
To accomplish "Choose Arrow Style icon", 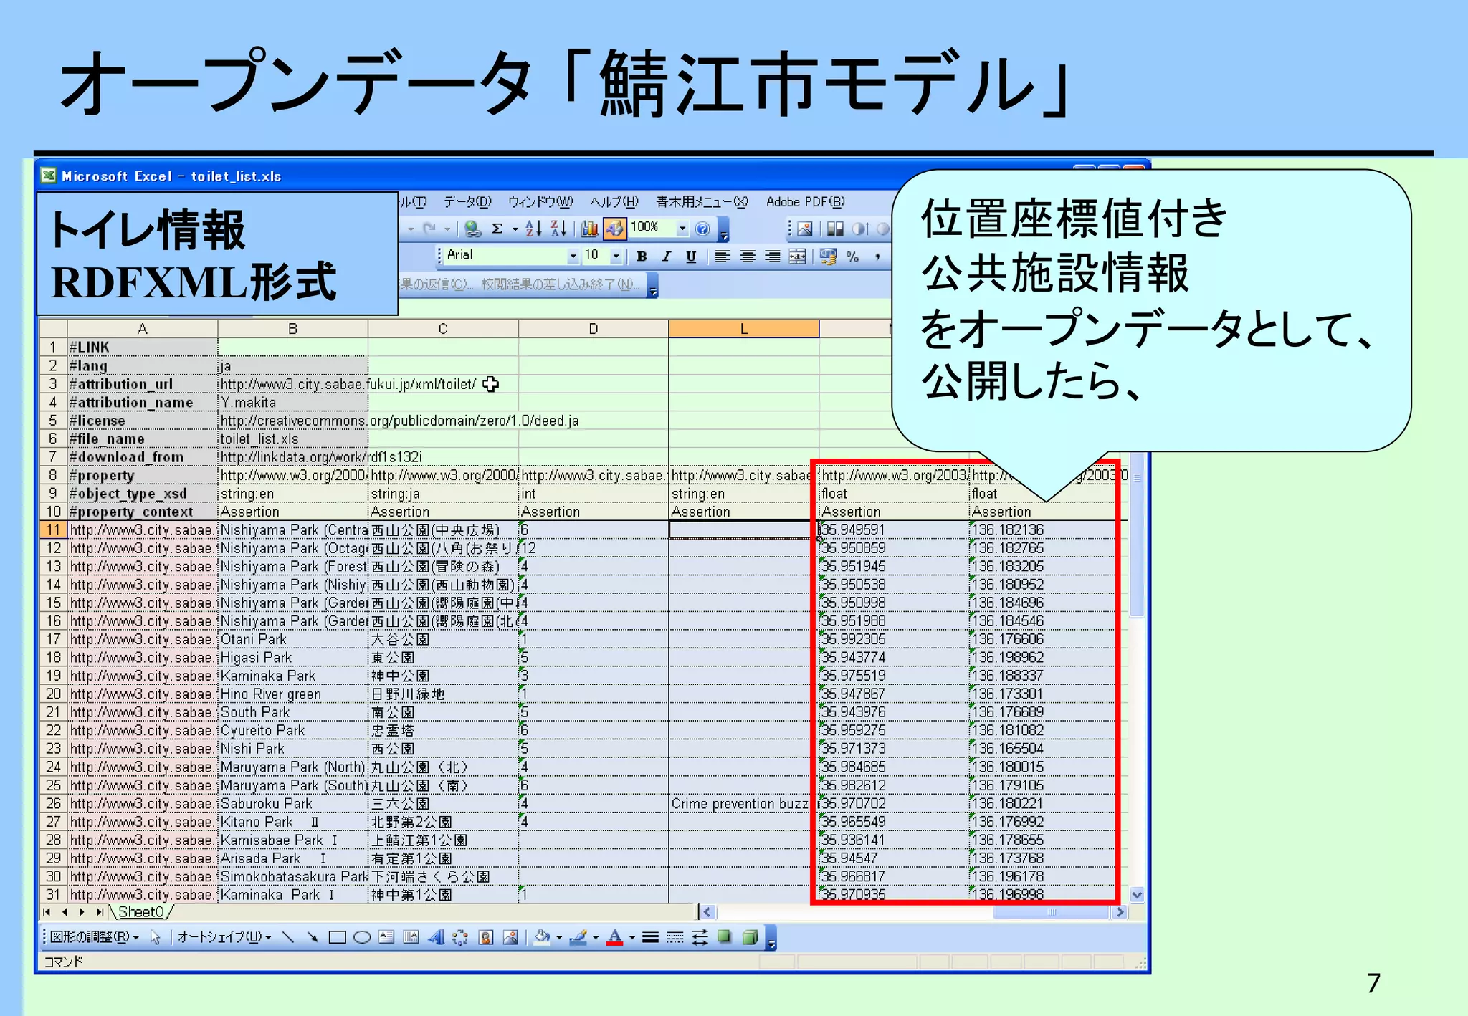I will click(x=700, y=937).
